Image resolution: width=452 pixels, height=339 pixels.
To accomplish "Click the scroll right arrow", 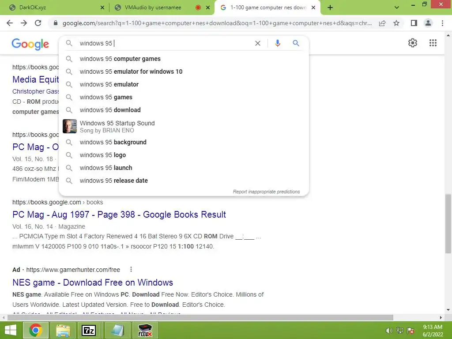I will coord(441,317).
